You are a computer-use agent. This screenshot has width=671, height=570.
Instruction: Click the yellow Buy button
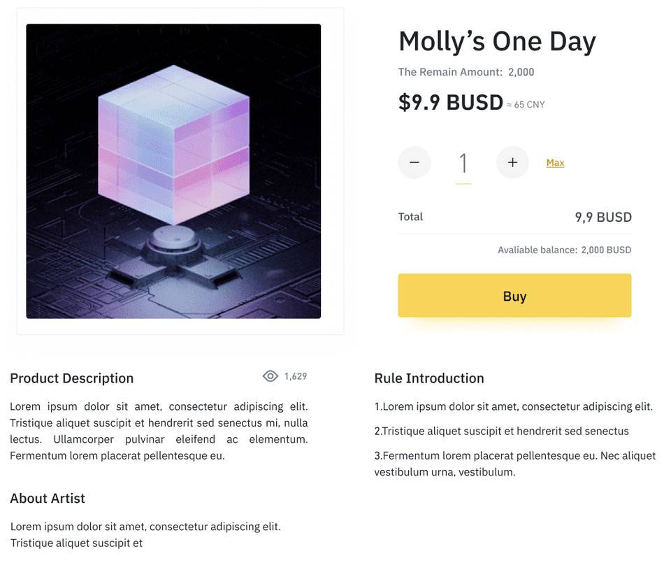(x=514, y=296)
